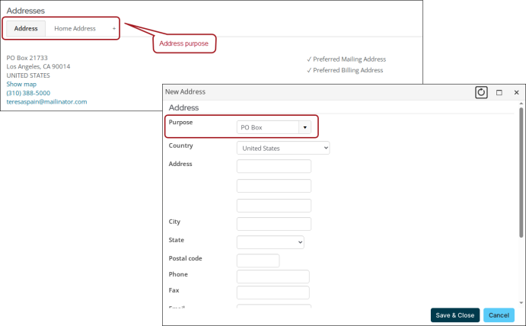Click the PO Box purpose combo field
The image size is (526, 326).
268,127
